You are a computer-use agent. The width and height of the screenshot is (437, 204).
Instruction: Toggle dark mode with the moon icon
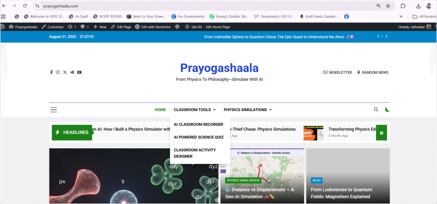387,109
